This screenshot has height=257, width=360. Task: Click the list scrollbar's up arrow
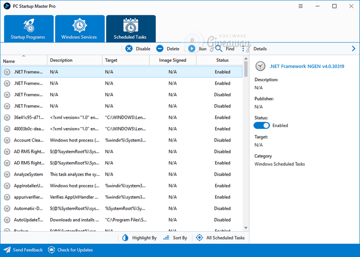(246, 58)
